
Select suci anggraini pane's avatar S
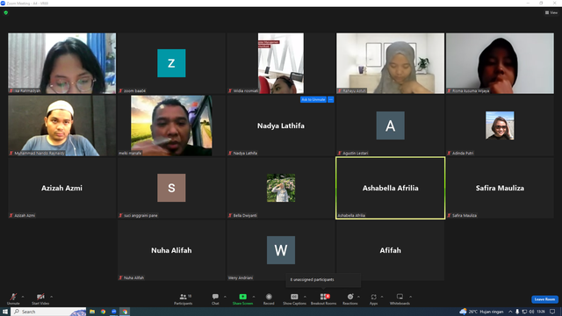171,188
